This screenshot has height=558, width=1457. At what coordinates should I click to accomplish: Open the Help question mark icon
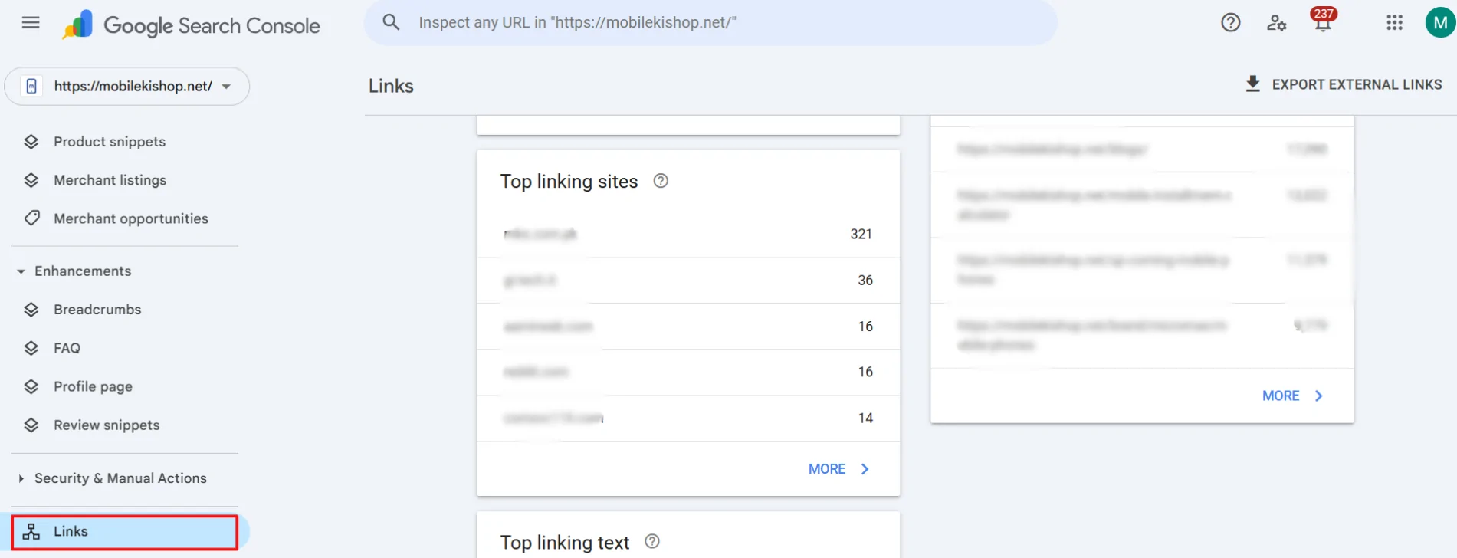pyautogui.click(x=1230, y=22)
